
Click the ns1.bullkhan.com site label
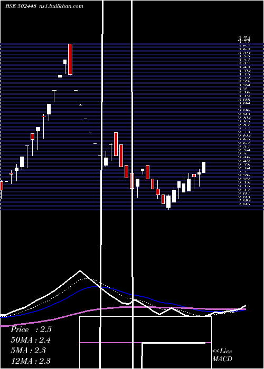click(61, 6)
